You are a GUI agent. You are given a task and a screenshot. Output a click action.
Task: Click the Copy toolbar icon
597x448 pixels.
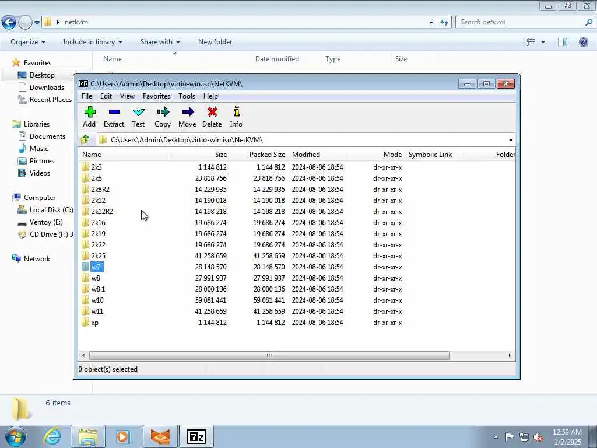tap(163, 112)
